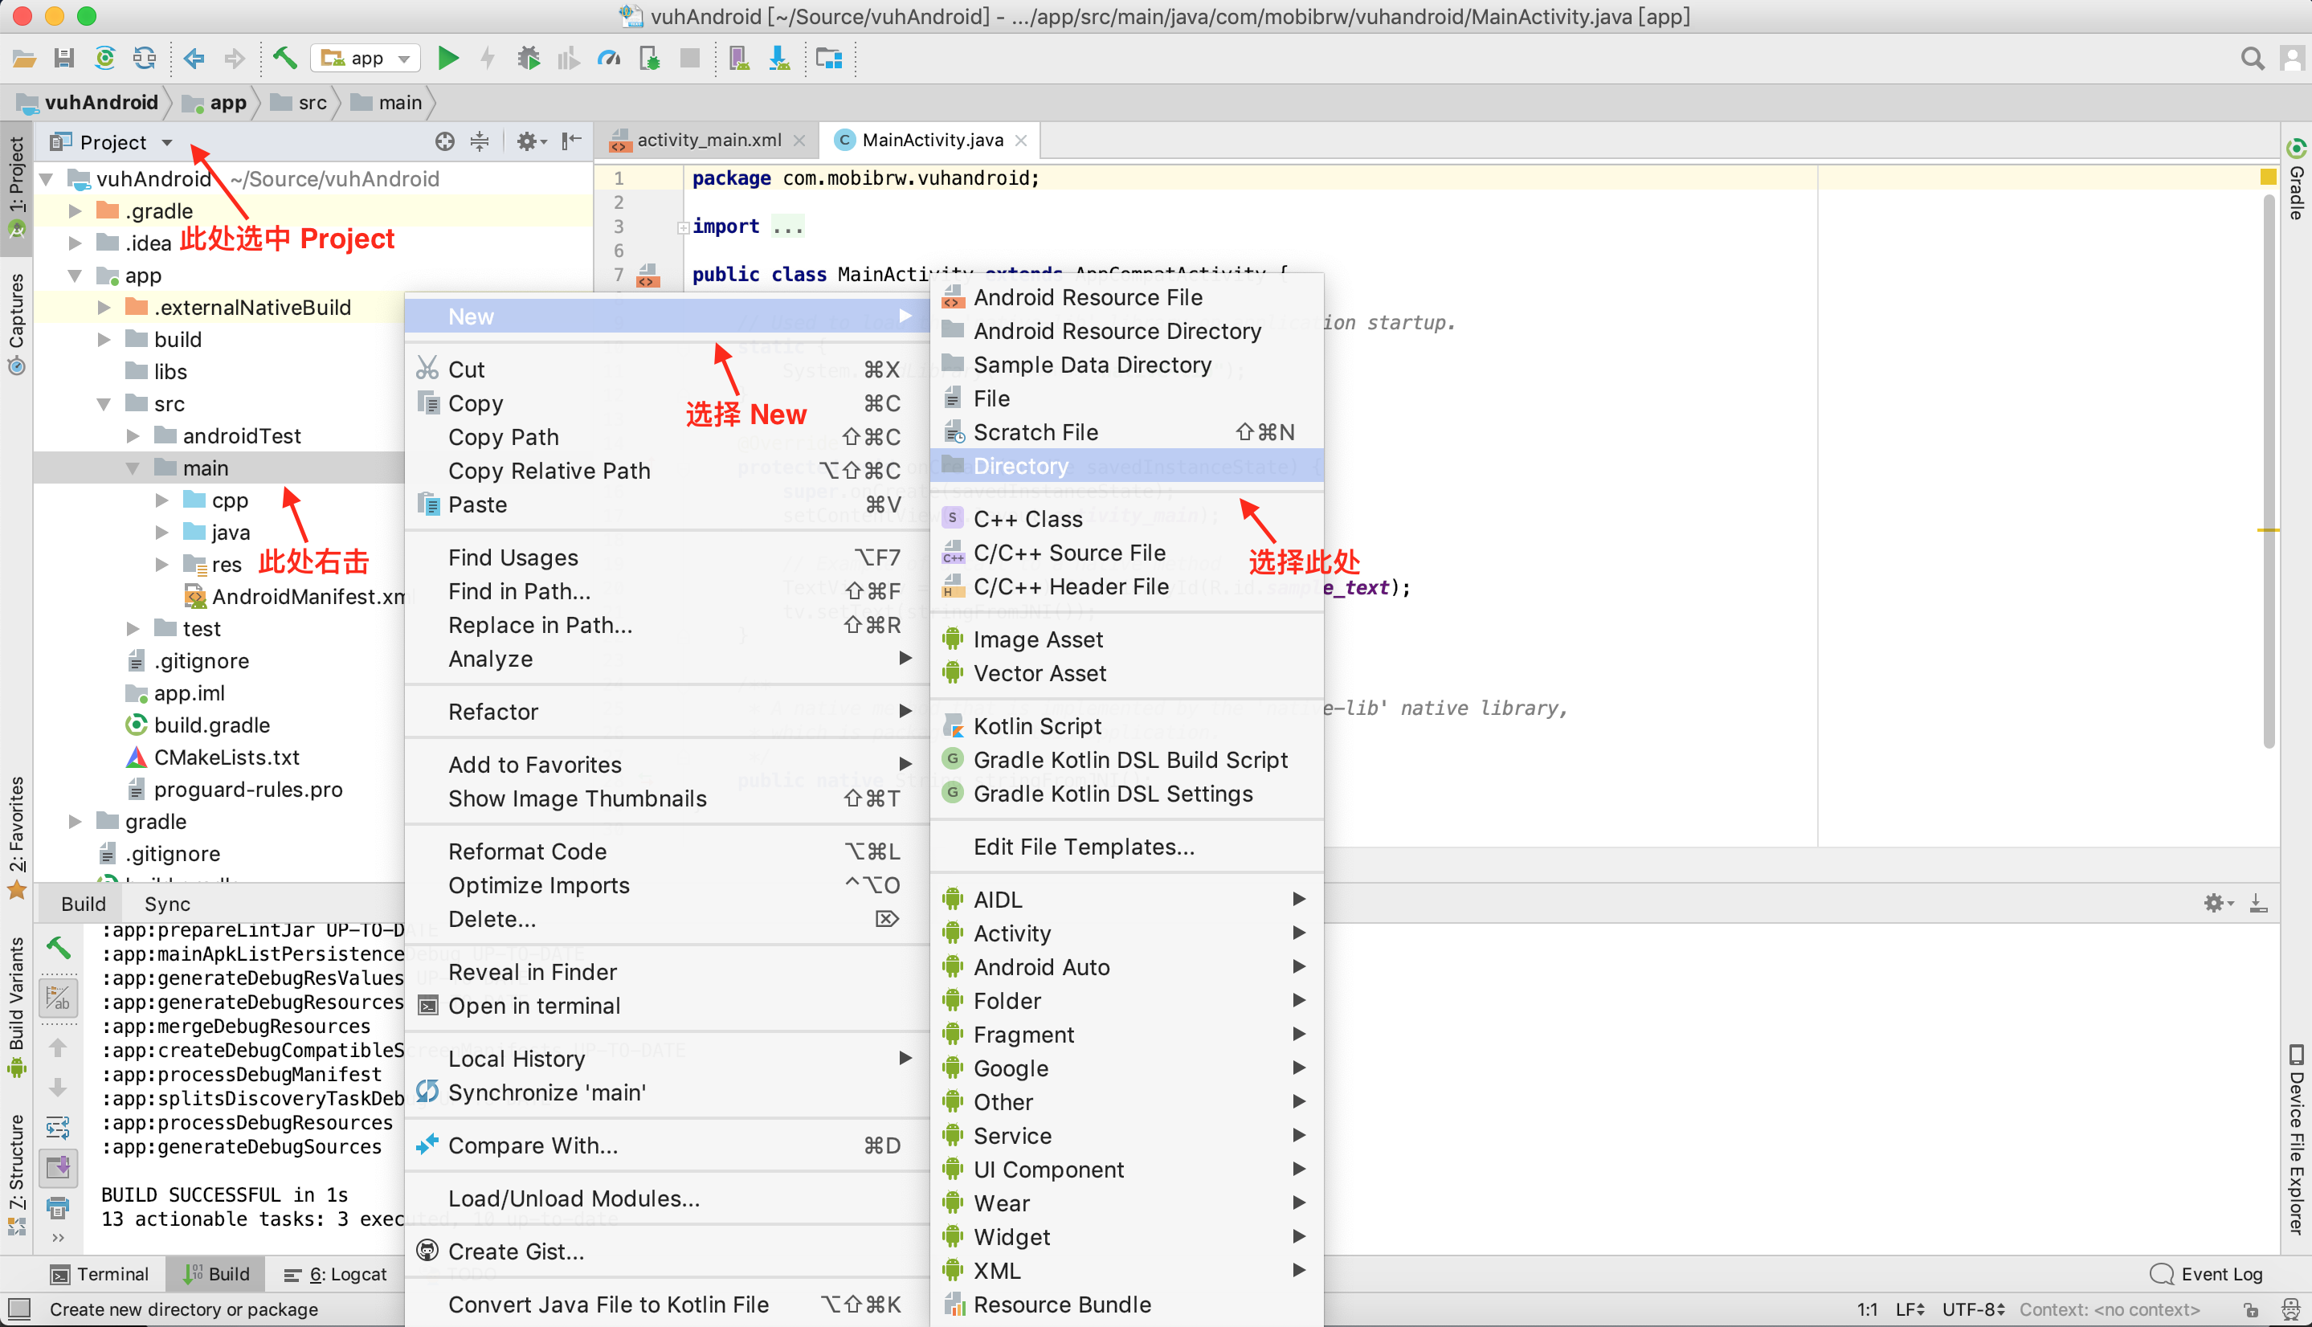Image resolution: width=2312 pixels, height=1327 pixels.
Task: Switch to activity_main.xml editor tab
Action: click(707, 141)
